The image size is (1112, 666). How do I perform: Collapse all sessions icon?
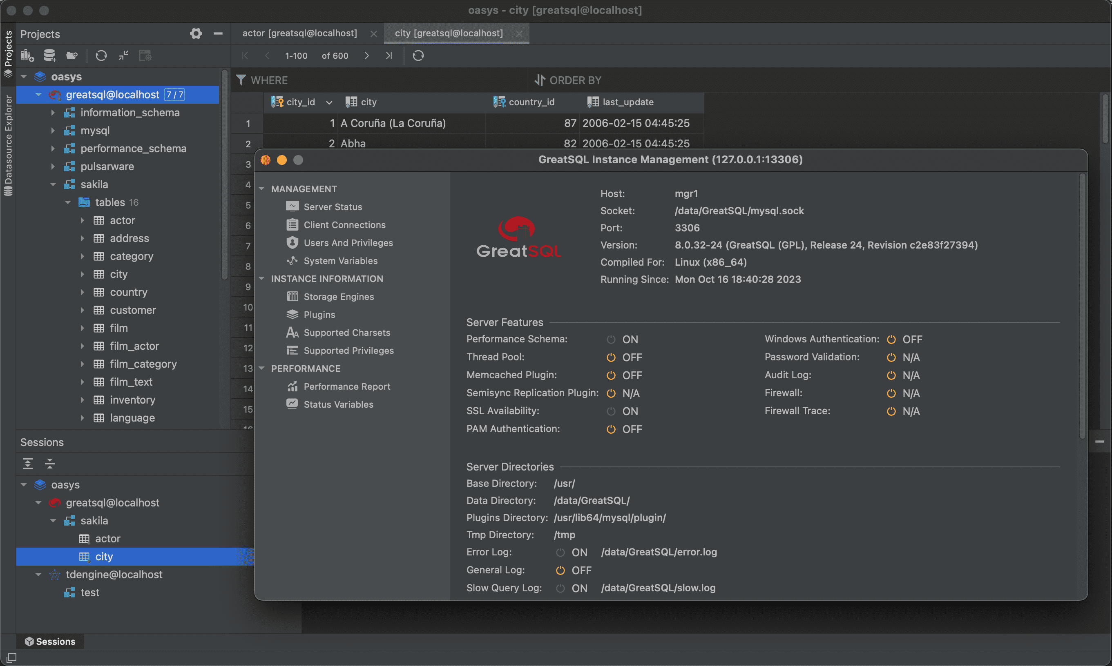point(50,464)
